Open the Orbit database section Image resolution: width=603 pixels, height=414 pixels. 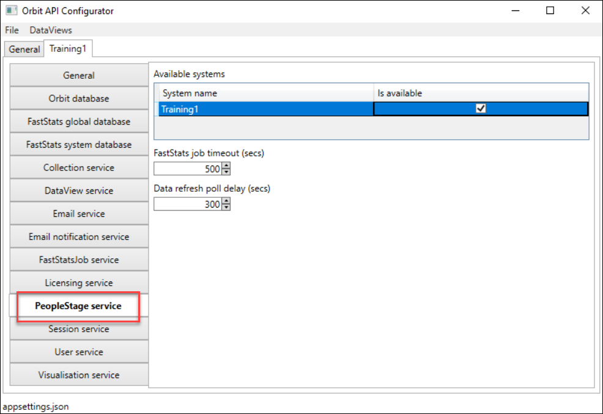(79, 98)
